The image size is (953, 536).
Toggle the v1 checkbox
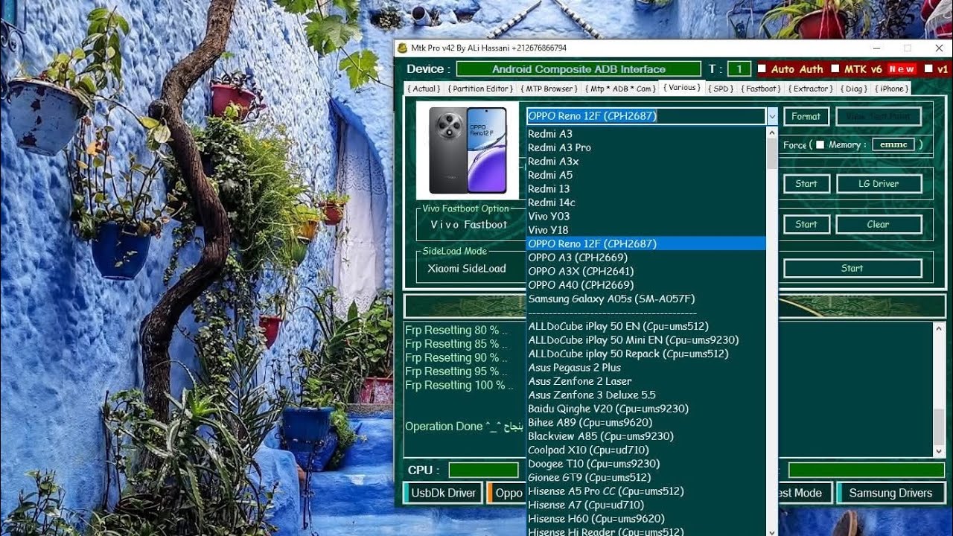(x=928, y=68)
